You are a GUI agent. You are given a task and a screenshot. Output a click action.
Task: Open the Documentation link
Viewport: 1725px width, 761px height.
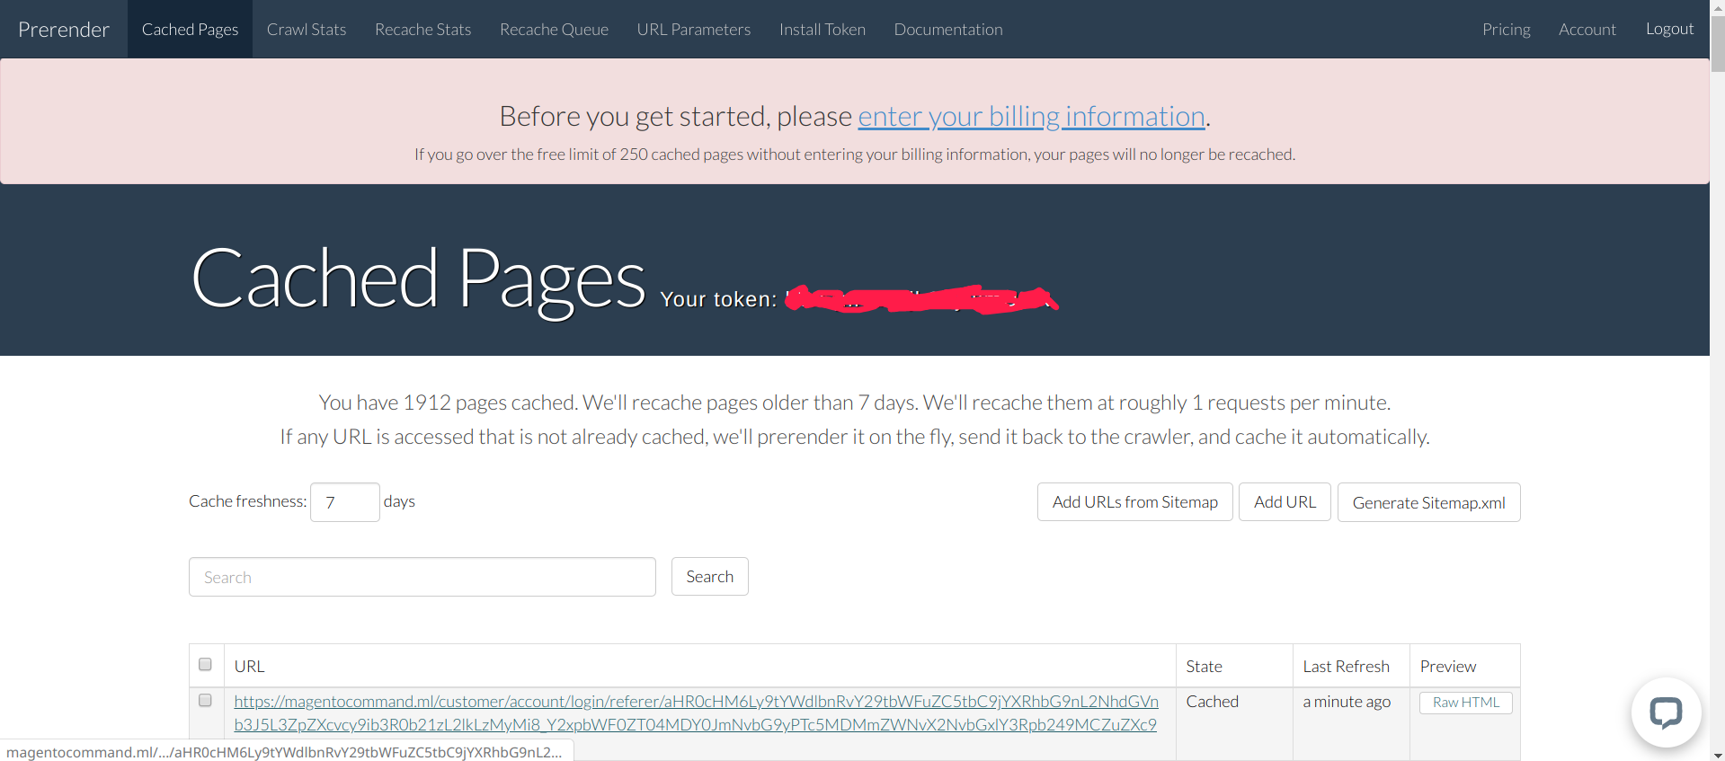947,30
